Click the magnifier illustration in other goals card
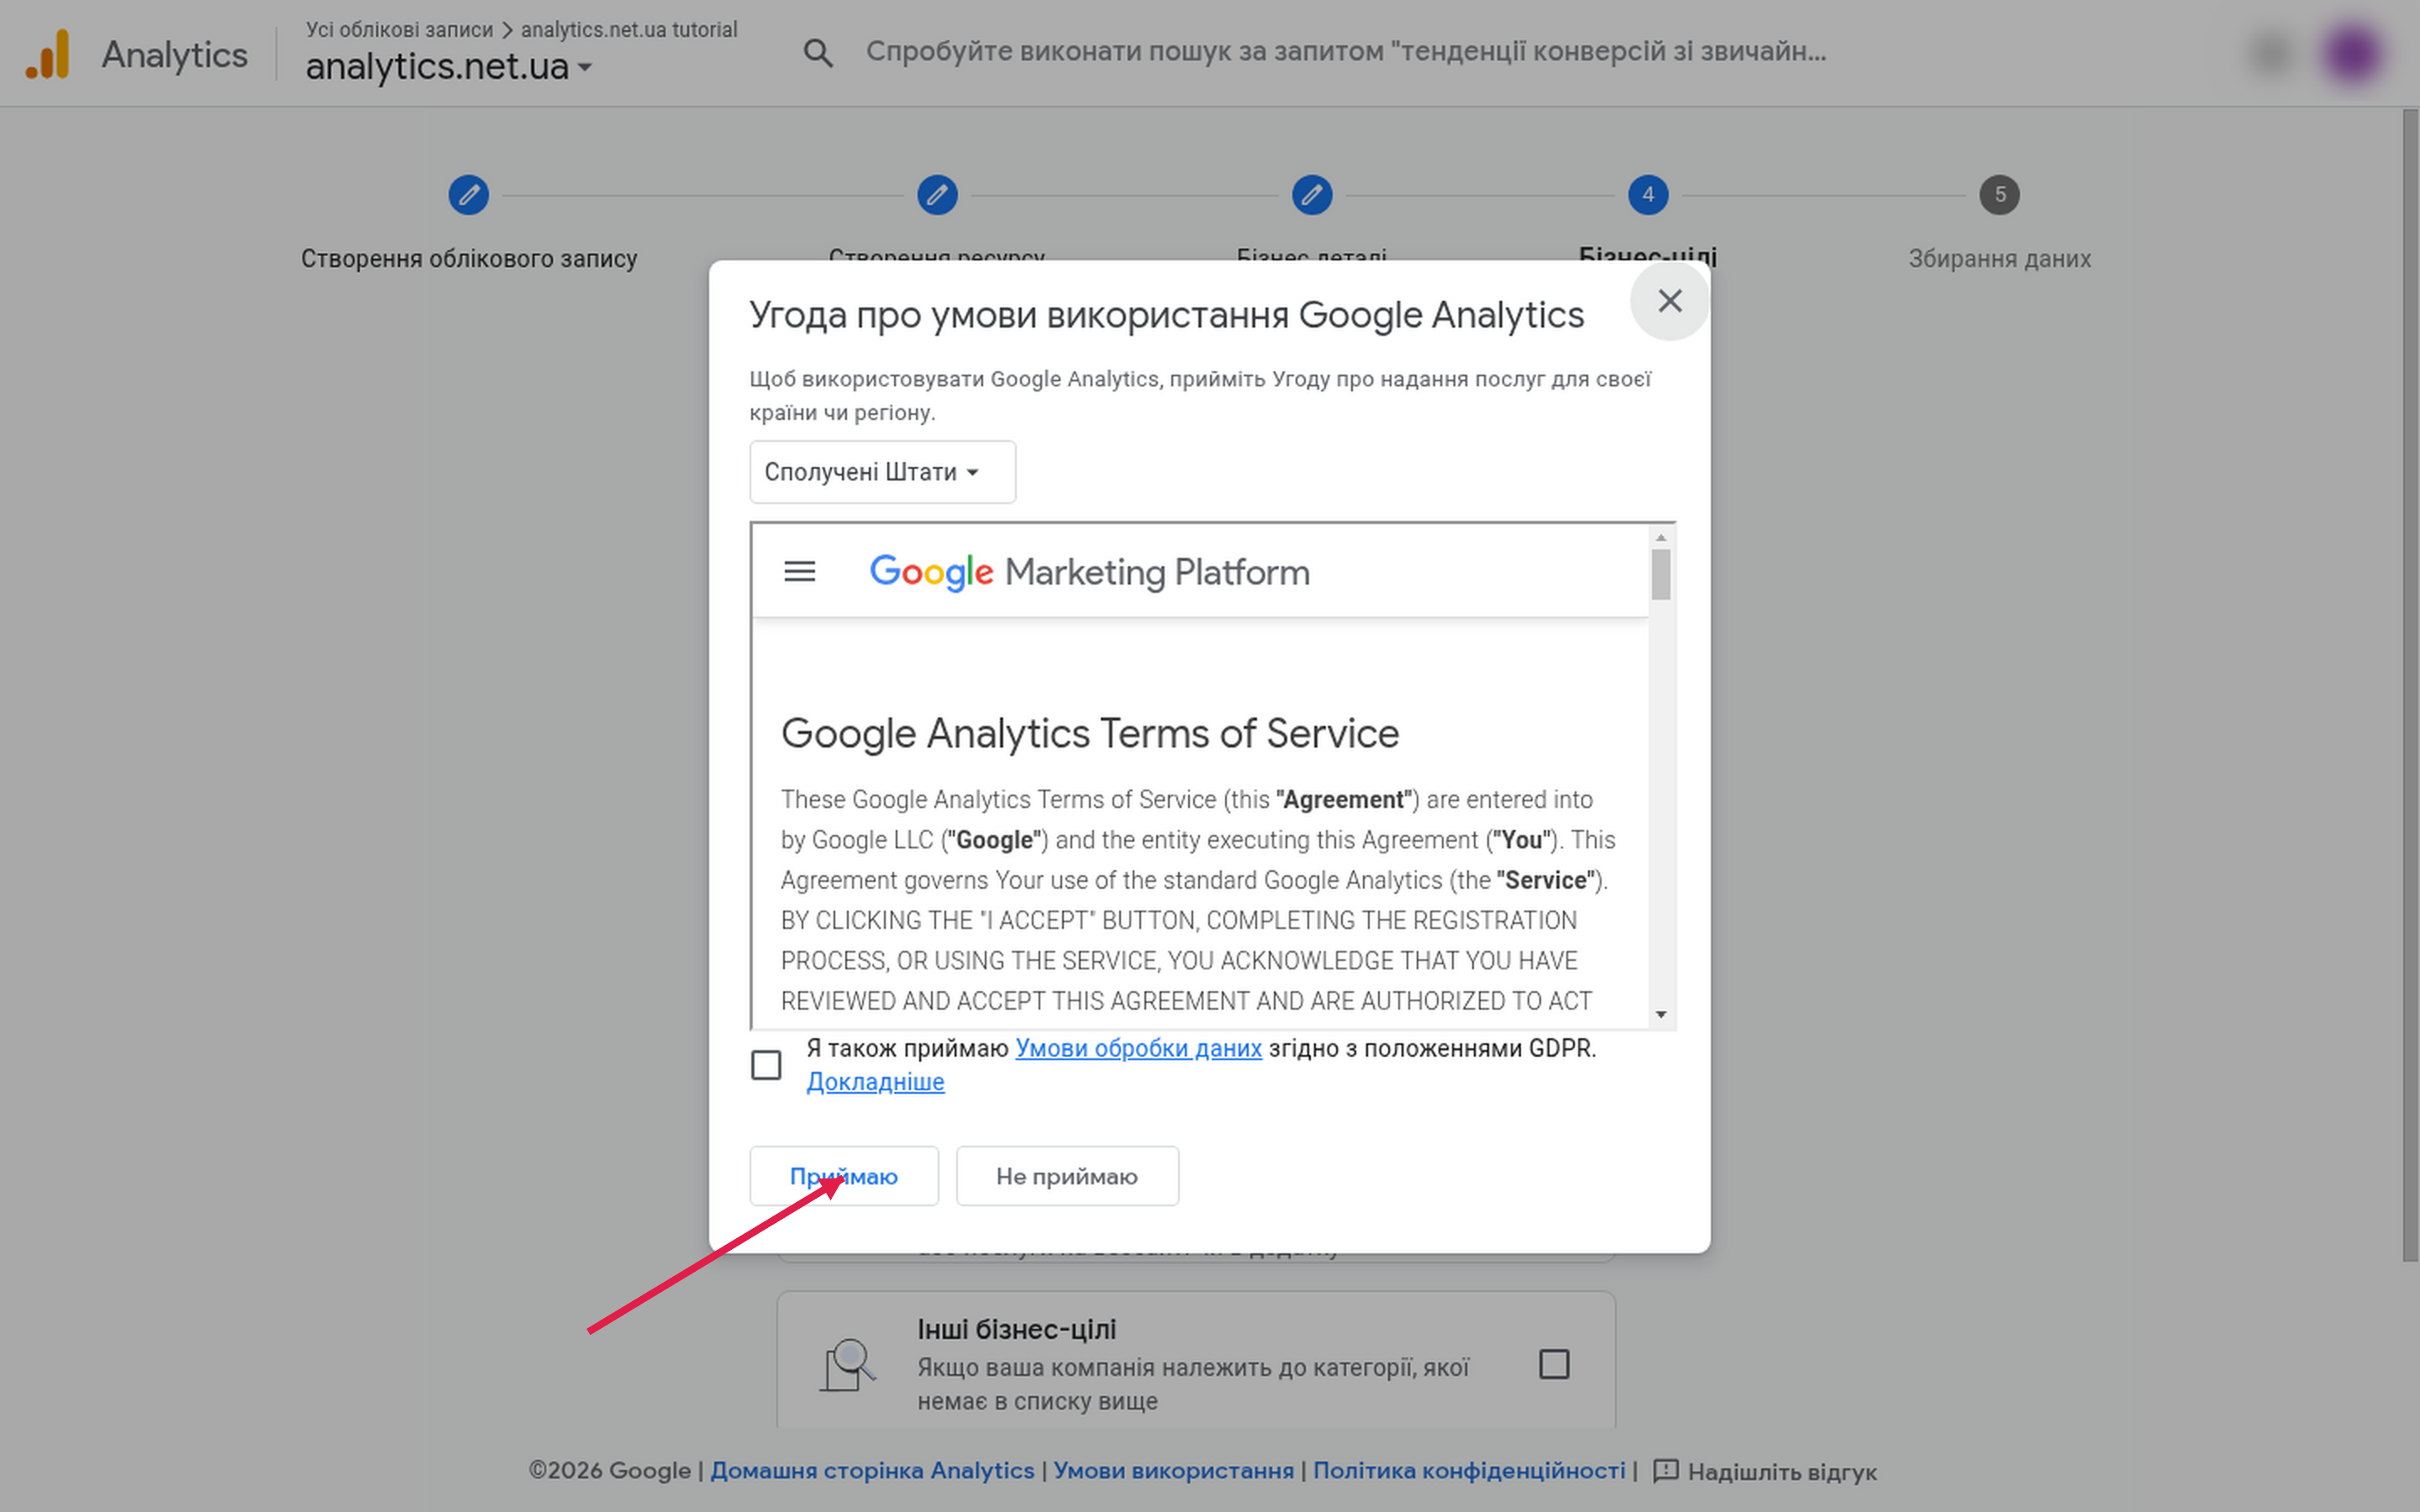 coord(848,1365)
